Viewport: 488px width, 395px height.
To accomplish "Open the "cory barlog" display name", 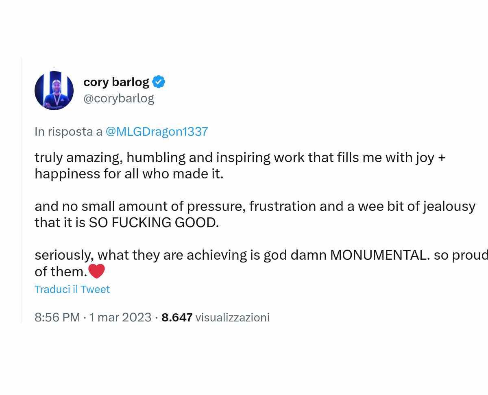I will pos(116,82).
